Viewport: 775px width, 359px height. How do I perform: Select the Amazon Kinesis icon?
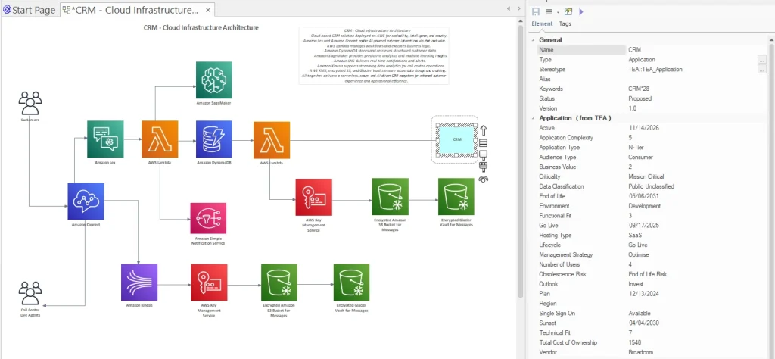pyautogui.click(x=139, y=283)
